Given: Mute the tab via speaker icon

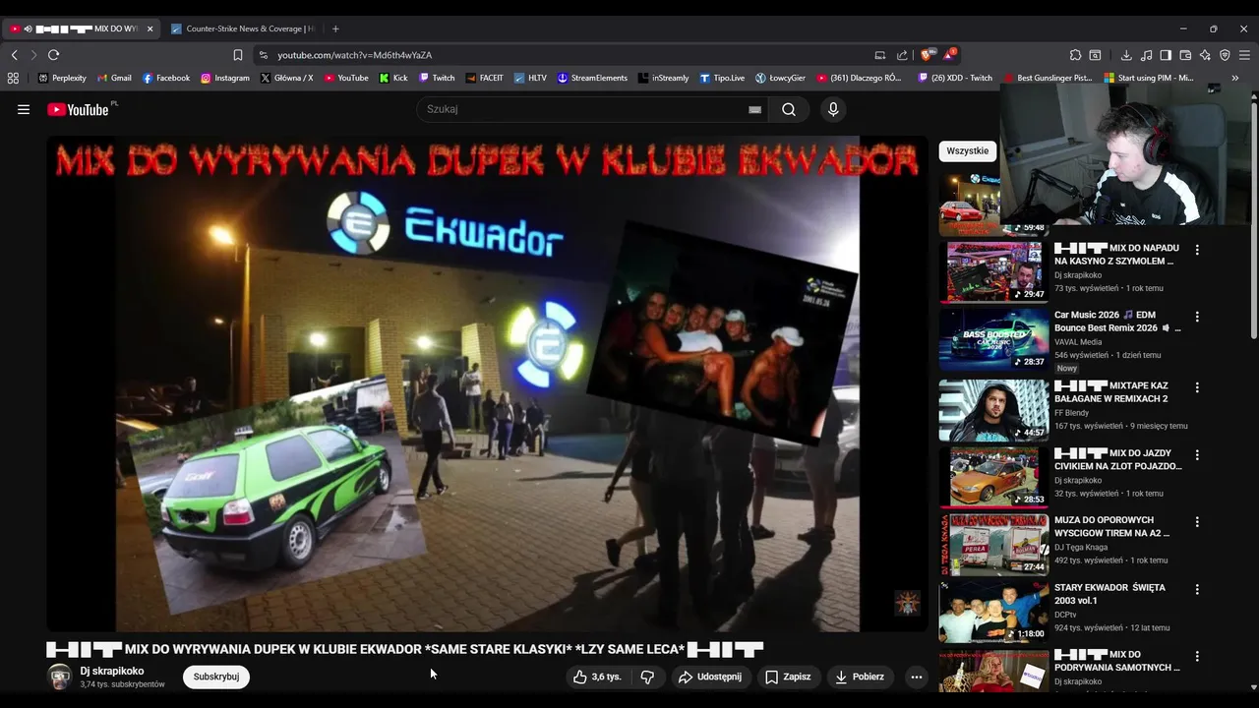Looking at the screenshot, I should pos(28,29).
